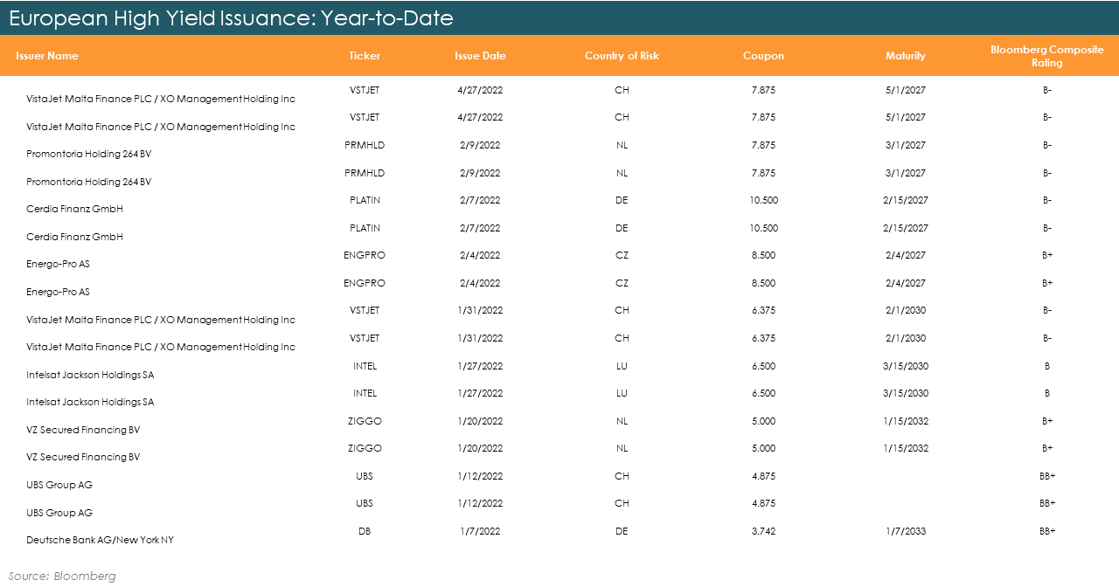This screenshot has height=587, width=1119.
Task: Select the "Coupon" column header
Action: point(763,56)
